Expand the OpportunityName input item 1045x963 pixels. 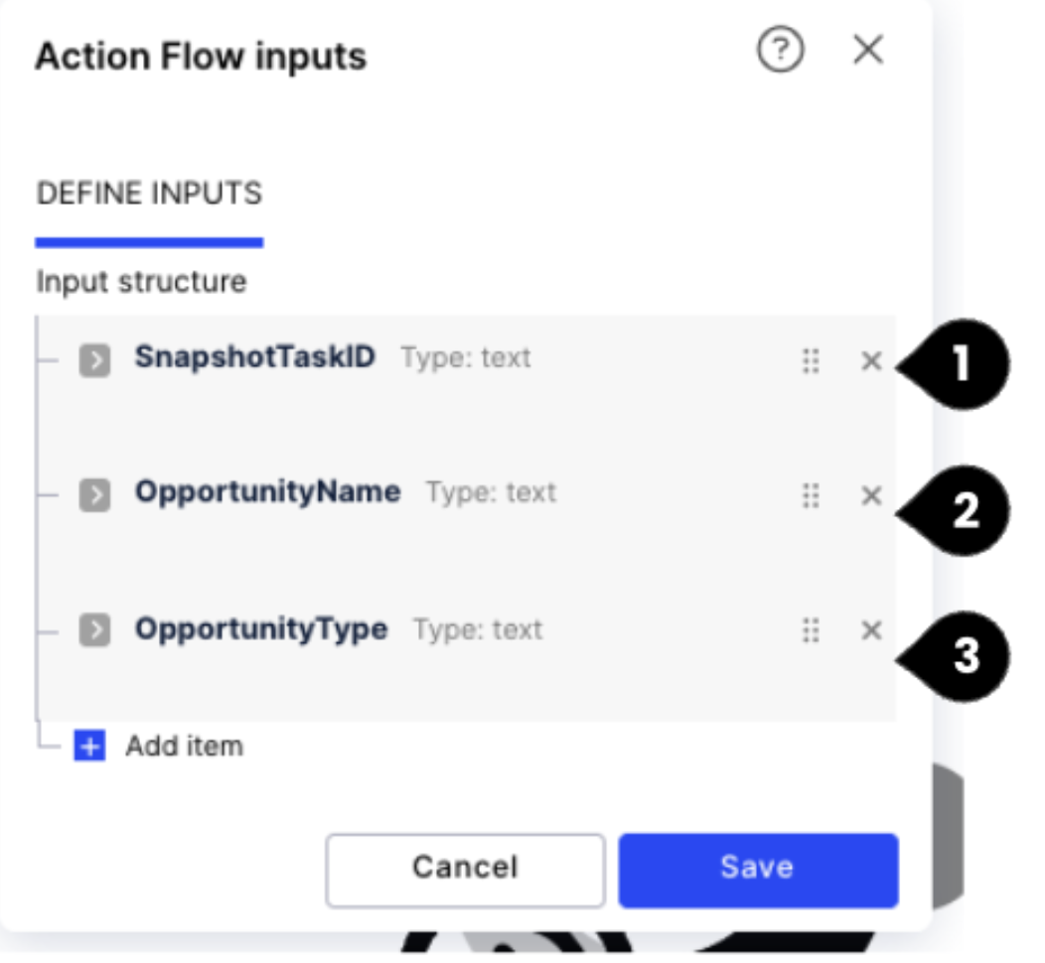(94, 495)
